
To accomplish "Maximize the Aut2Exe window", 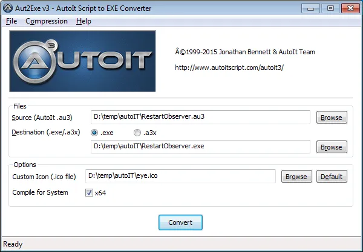I will pyautogui.click(x=330, y=8).
